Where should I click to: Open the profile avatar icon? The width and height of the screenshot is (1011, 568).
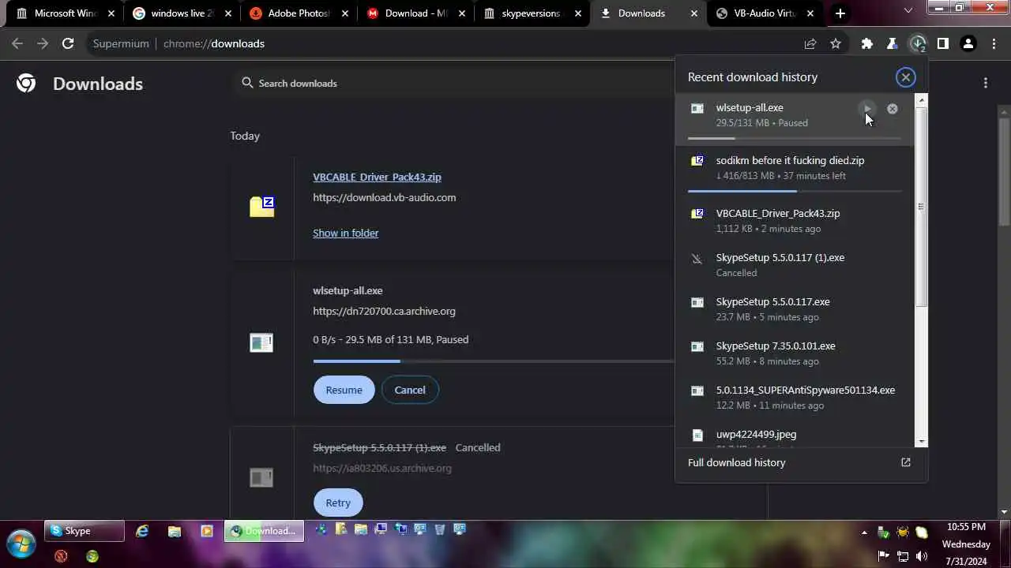(968, 43)
